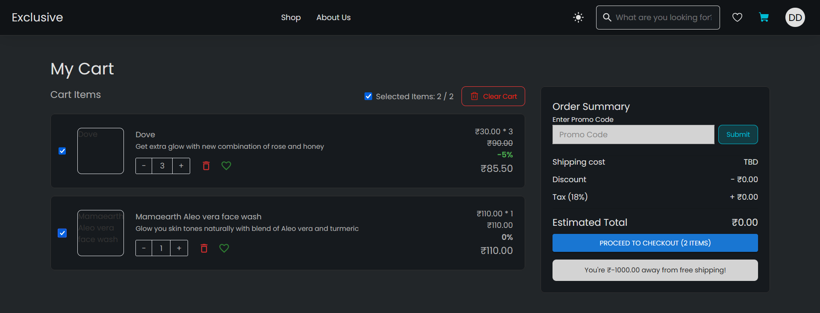Open wishlist heart icon in header
This screenshot has height=313, width=820.
(737, 18)
